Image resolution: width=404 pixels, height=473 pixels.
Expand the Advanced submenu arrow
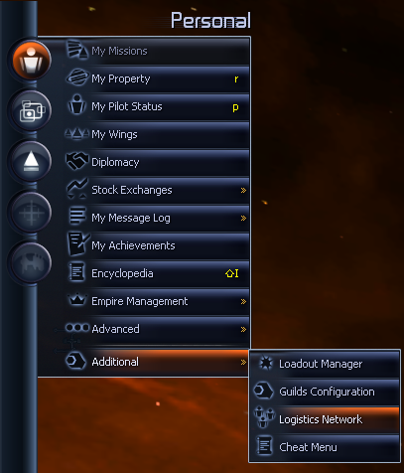pos(243,329)
